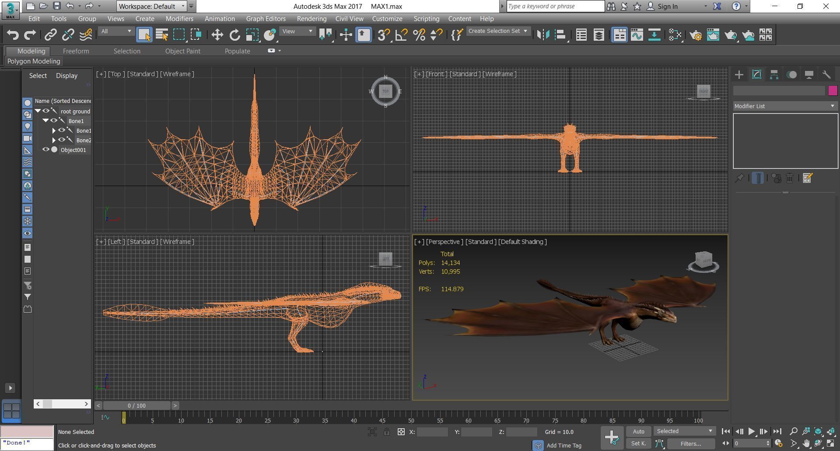This screenshot has width=840, height=451.
Task: Open the key filter Selected dropdown
Action: pyautogui.click(x=685, y=431)
